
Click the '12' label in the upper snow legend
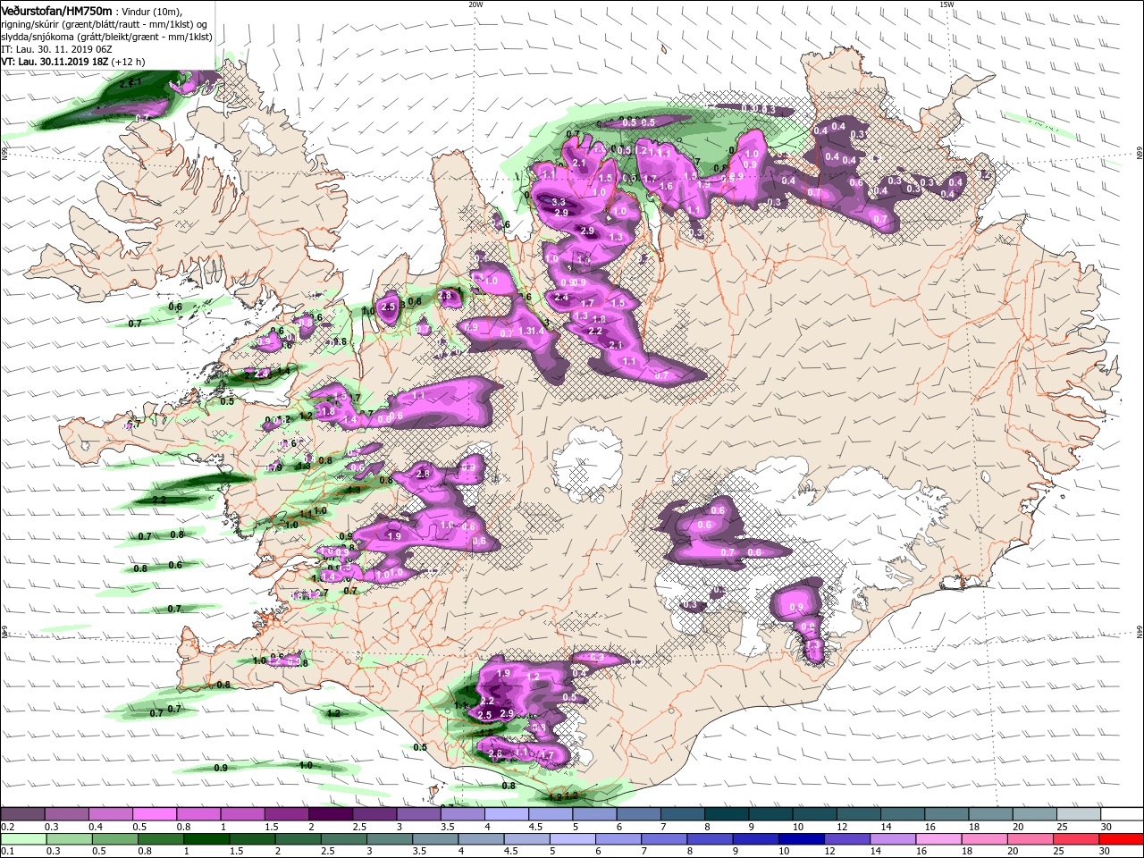click(840, 827)
